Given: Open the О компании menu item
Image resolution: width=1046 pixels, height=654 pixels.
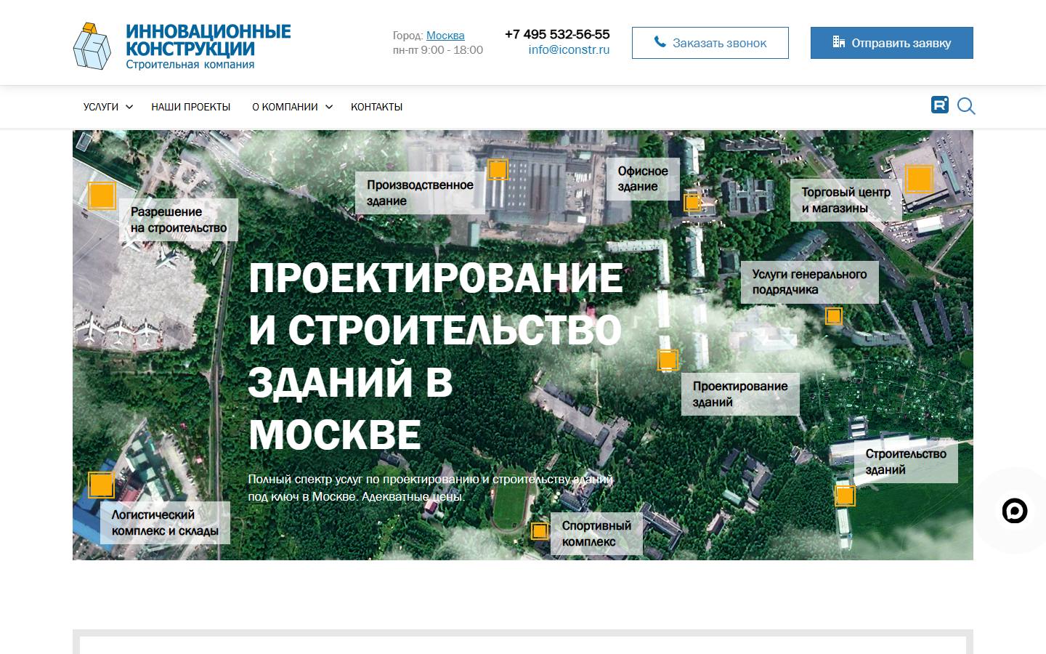Looking at the screenshot, I should 285,107.
